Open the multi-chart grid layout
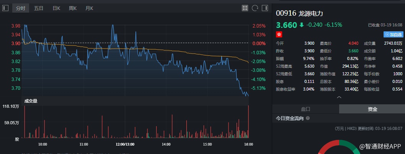 pyautogui.click(x=245, y=8)
